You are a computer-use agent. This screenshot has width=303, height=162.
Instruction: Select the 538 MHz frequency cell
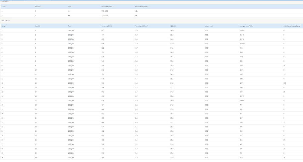[x=103, y=57]
